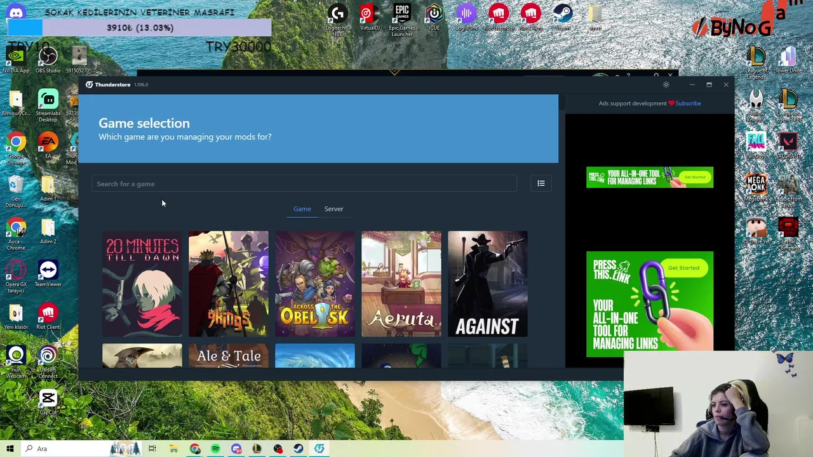Open Discord desktop shortcut

coord(16,12)
